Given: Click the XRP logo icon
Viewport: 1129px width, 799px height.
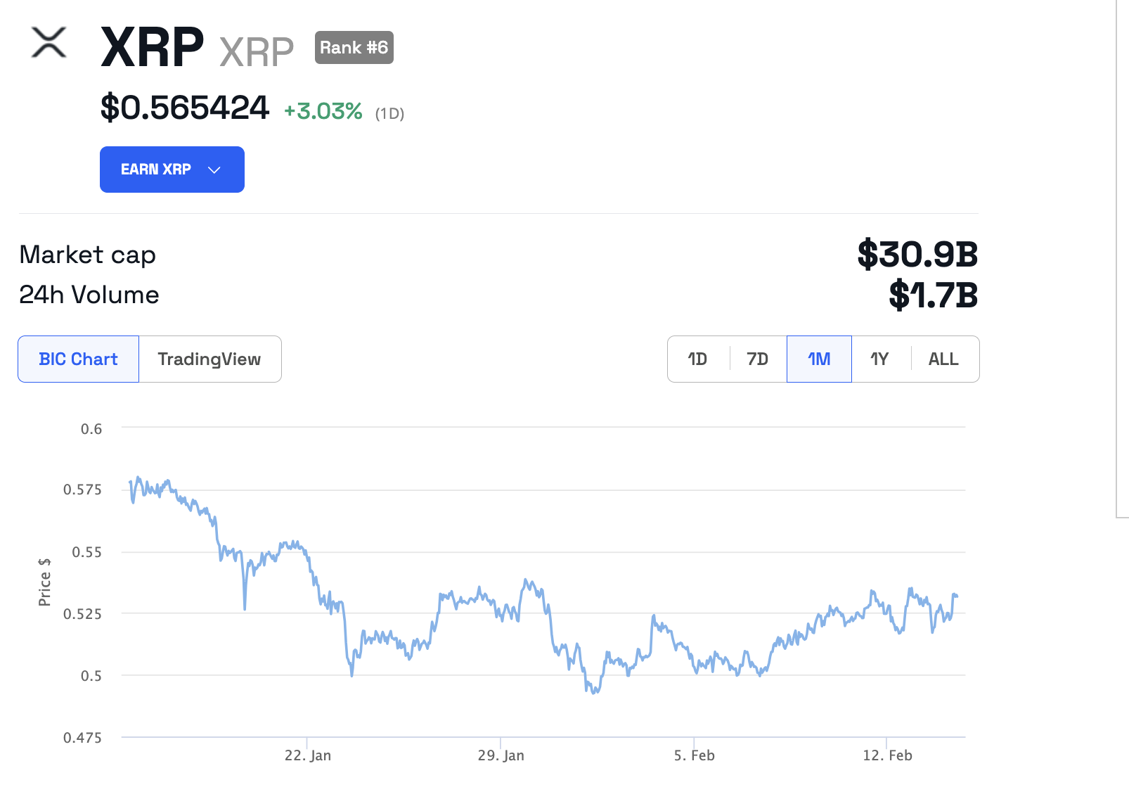Looking at the screenshot, I should (49, 43).
